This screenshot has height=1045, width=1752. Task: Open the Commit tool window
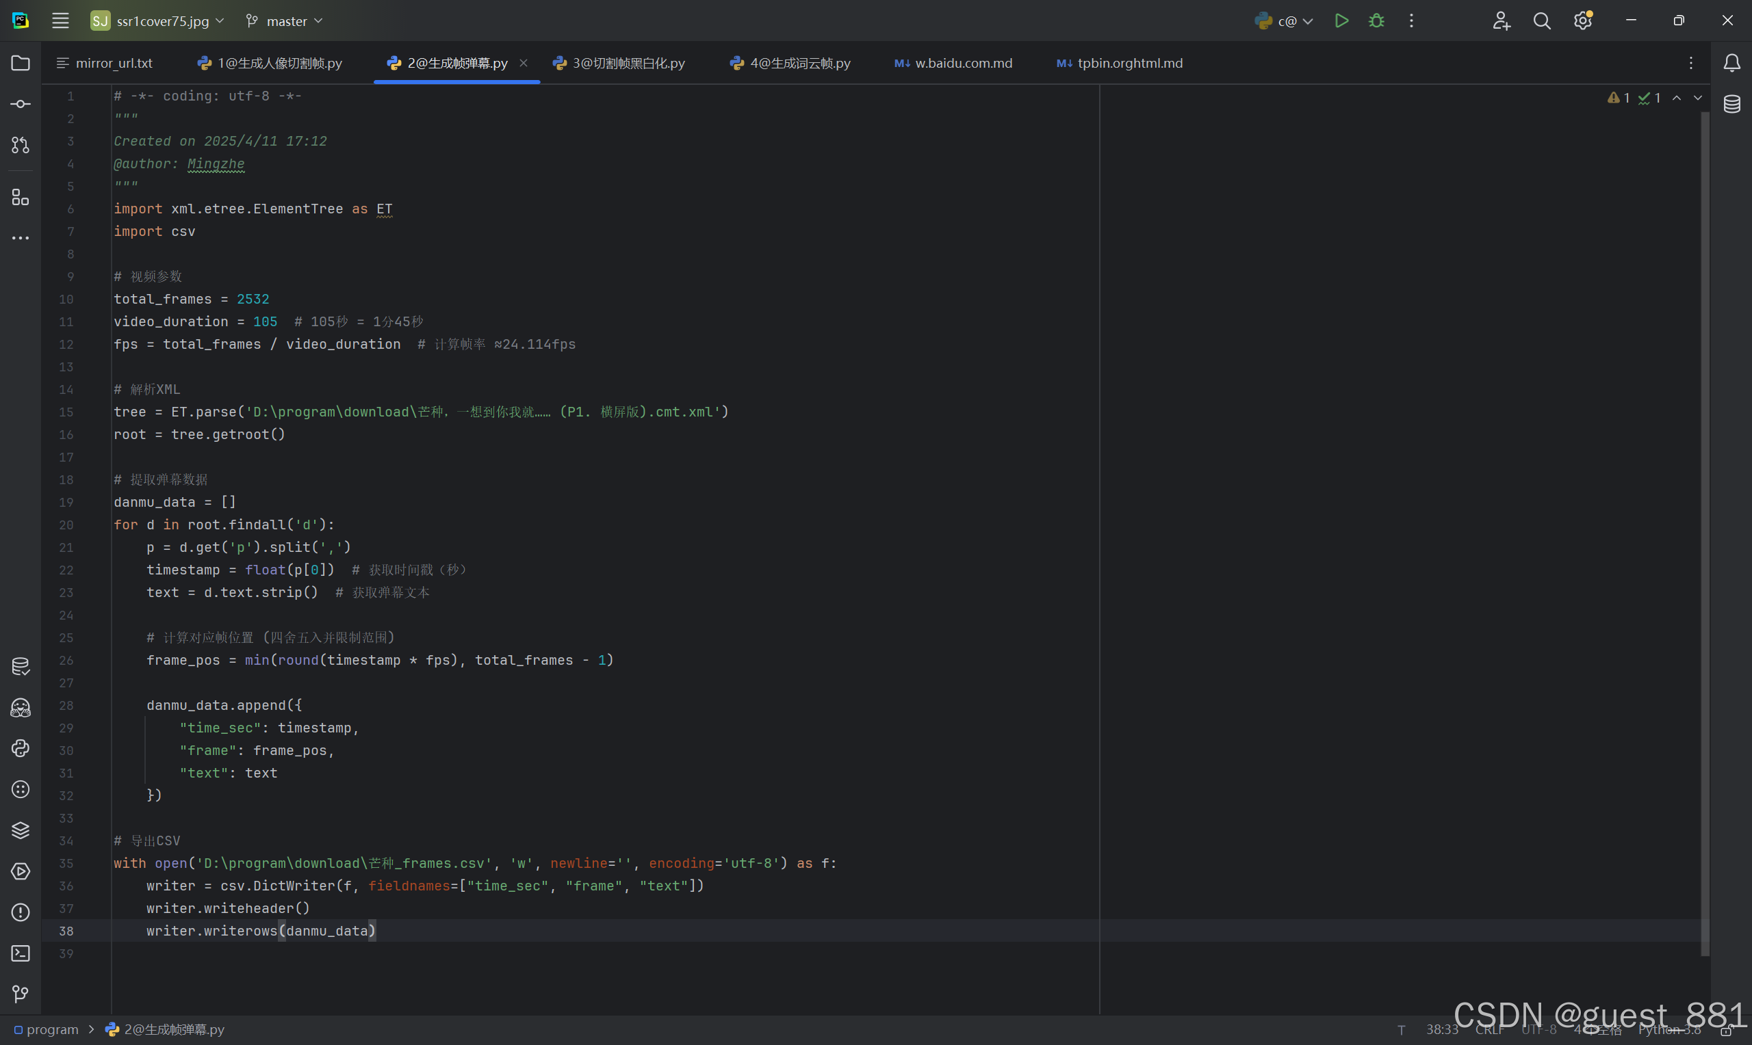(x=21, y=104)
